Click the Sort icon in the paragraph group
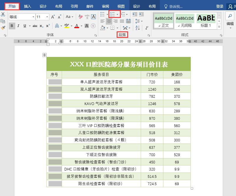This screenshot has height=196, width=236. tap(138, 28)
